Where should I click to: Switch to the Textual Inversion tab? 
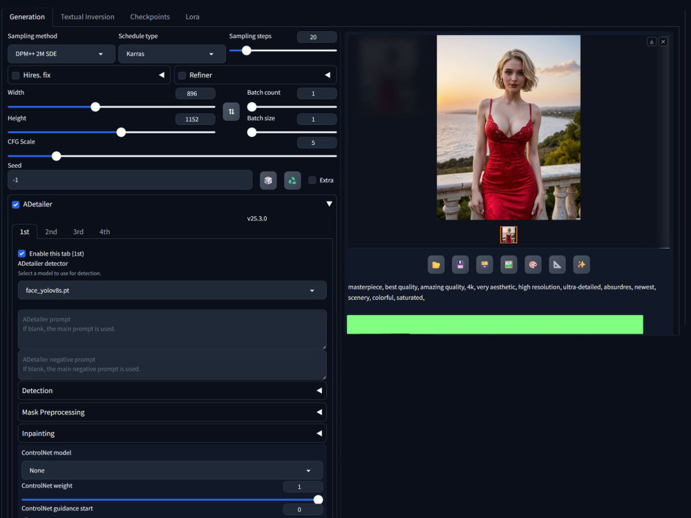click(87, 17)
